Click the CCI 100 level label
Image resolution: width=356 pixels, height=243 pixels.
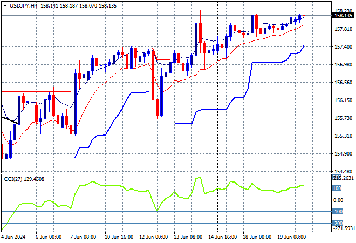pos(337,188)
